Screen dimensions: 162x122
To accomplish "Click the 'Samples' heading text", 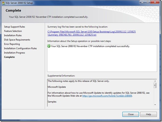I will coord(52,102).
